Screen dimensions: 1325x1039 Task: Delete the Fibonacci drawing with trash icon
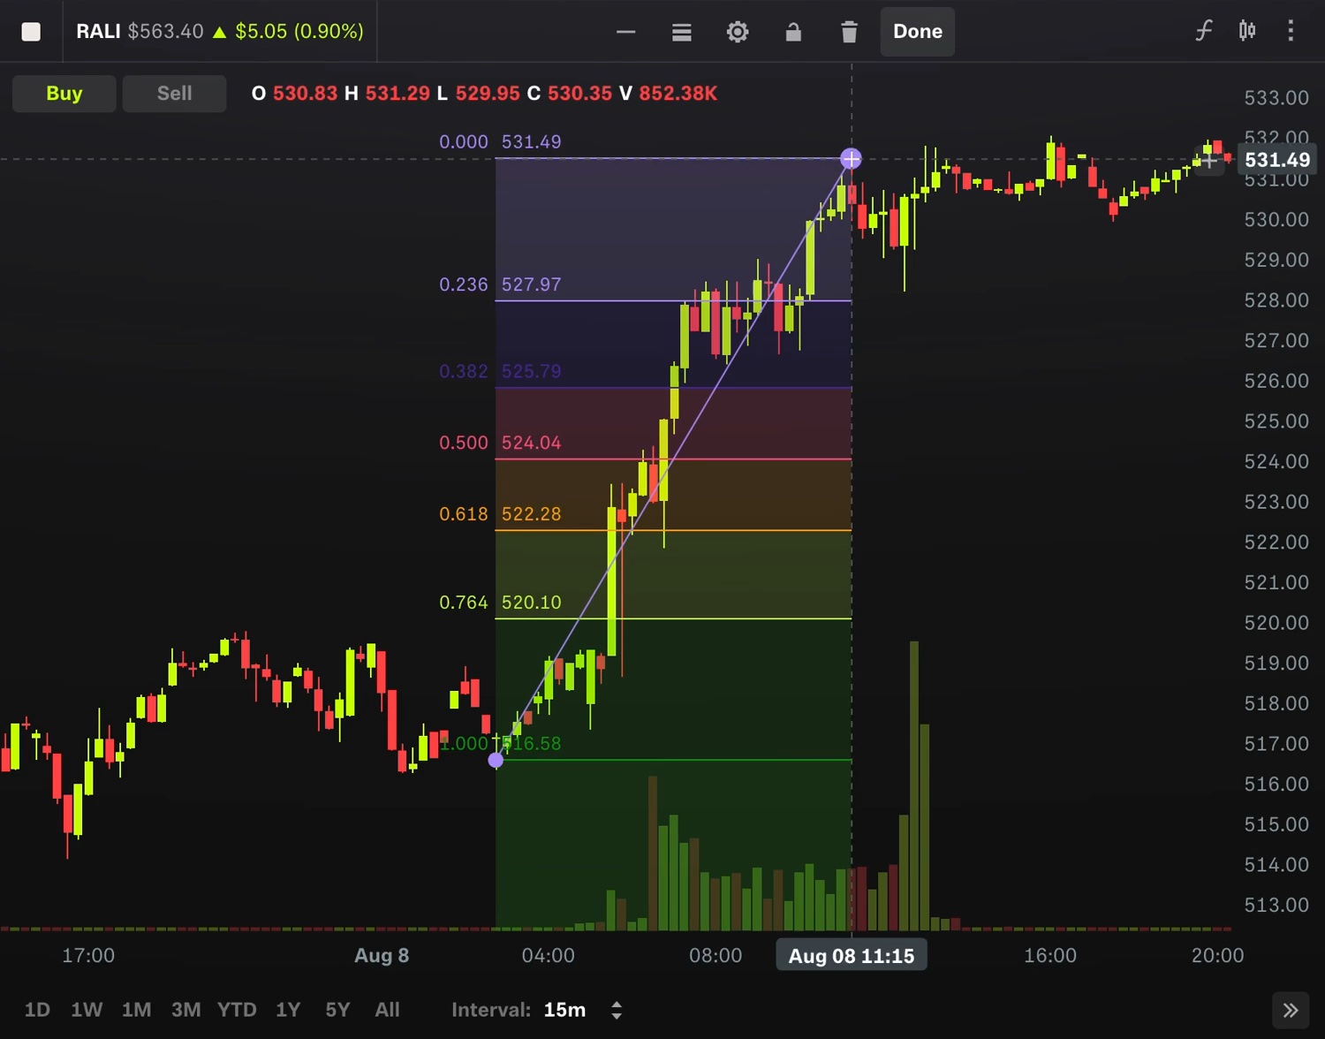click(849, 31)
